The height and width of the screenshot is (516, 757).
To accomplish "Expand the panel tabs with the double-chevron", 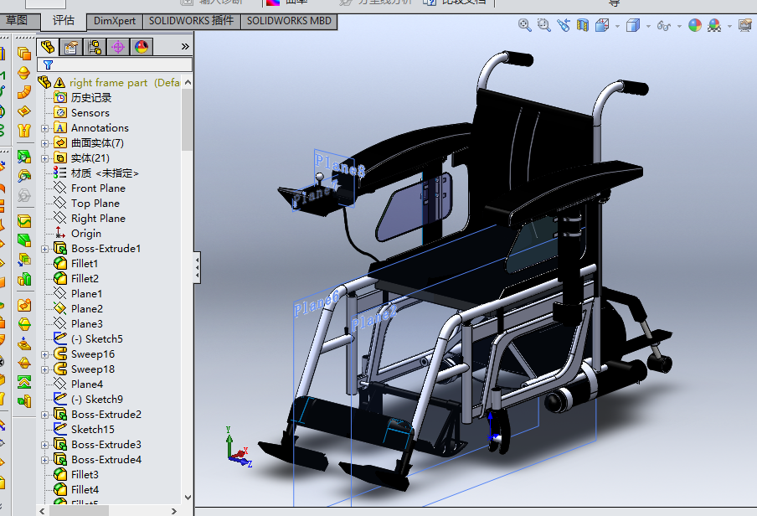I will (x=185, y=47).
